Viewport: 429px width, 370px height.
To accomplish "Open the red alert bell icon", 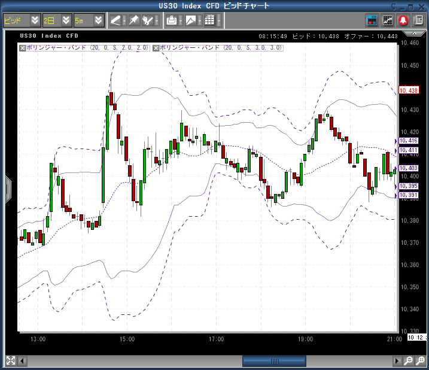I will tap(403, 20).
